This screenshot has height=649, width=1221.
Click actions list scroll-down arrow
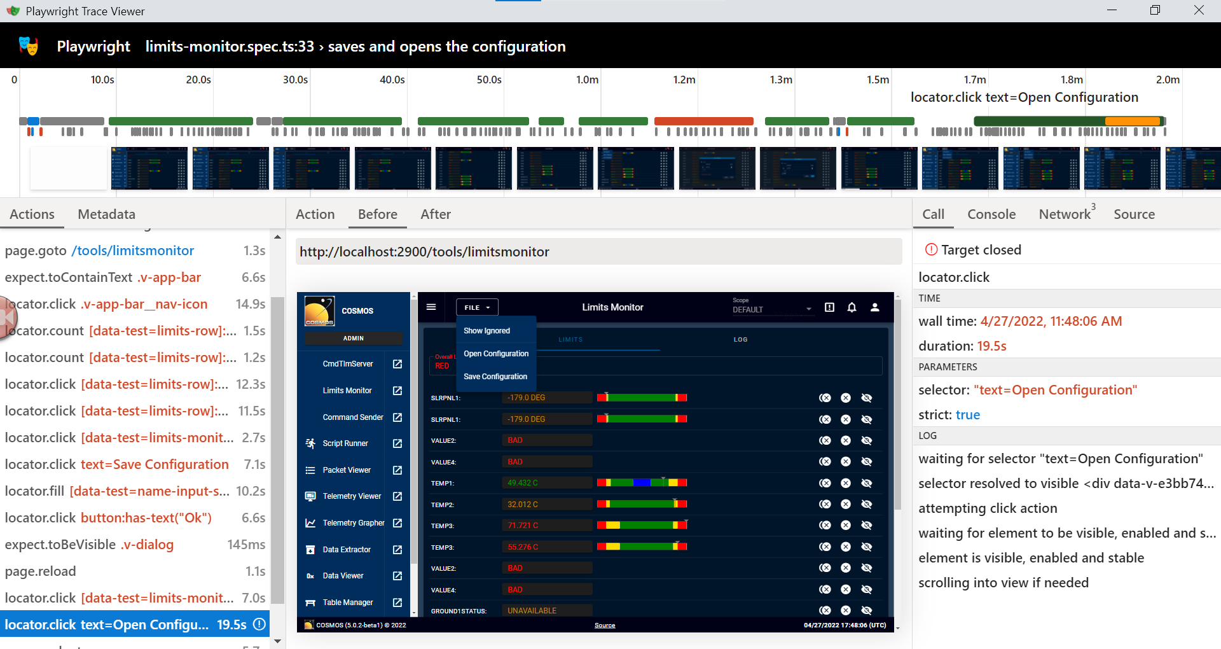coord(277,641)
